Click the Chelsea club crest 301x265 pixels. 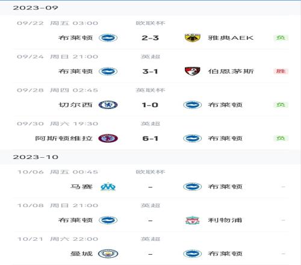(108, 105)
